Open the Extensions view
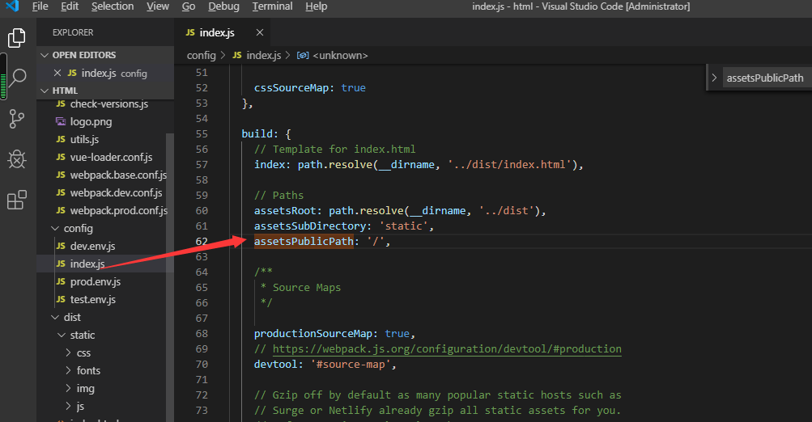 click(x=16, y=200)
